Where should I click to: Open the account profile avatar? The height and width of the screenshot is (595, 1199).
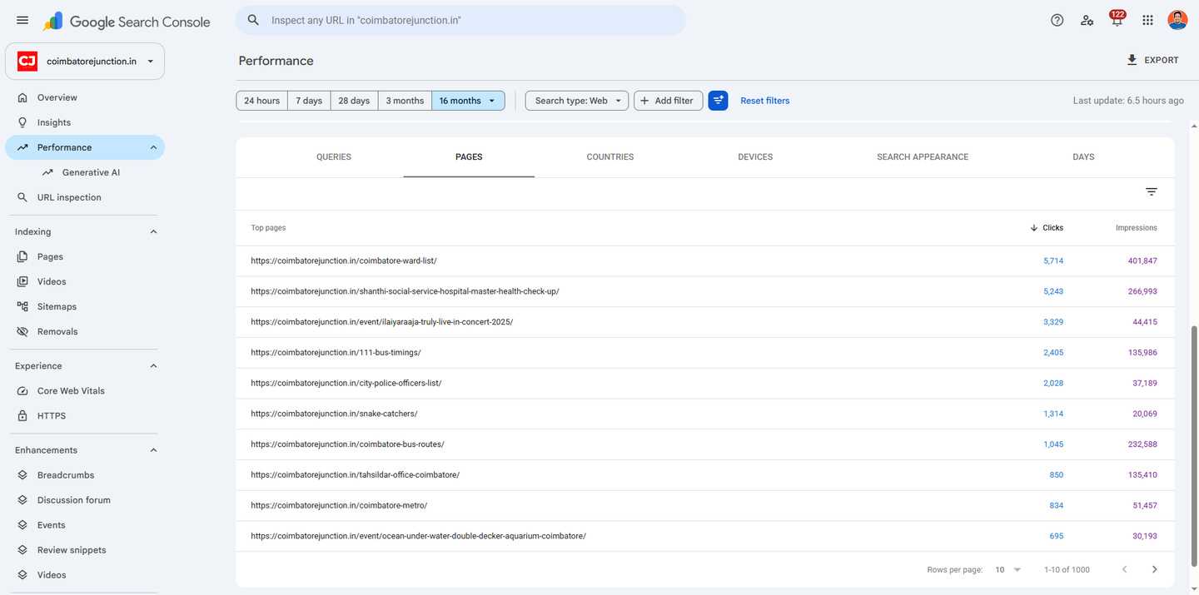[x=1177, y=20]
